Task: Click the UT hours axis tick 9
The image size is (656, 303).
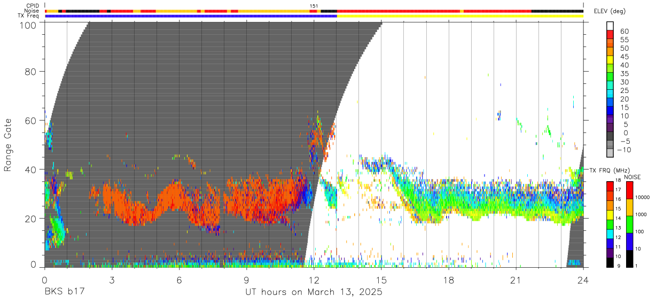Action: point(246,279)
